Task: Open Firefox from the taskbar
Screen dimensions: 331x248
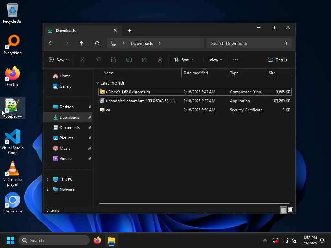Action: 97,240
